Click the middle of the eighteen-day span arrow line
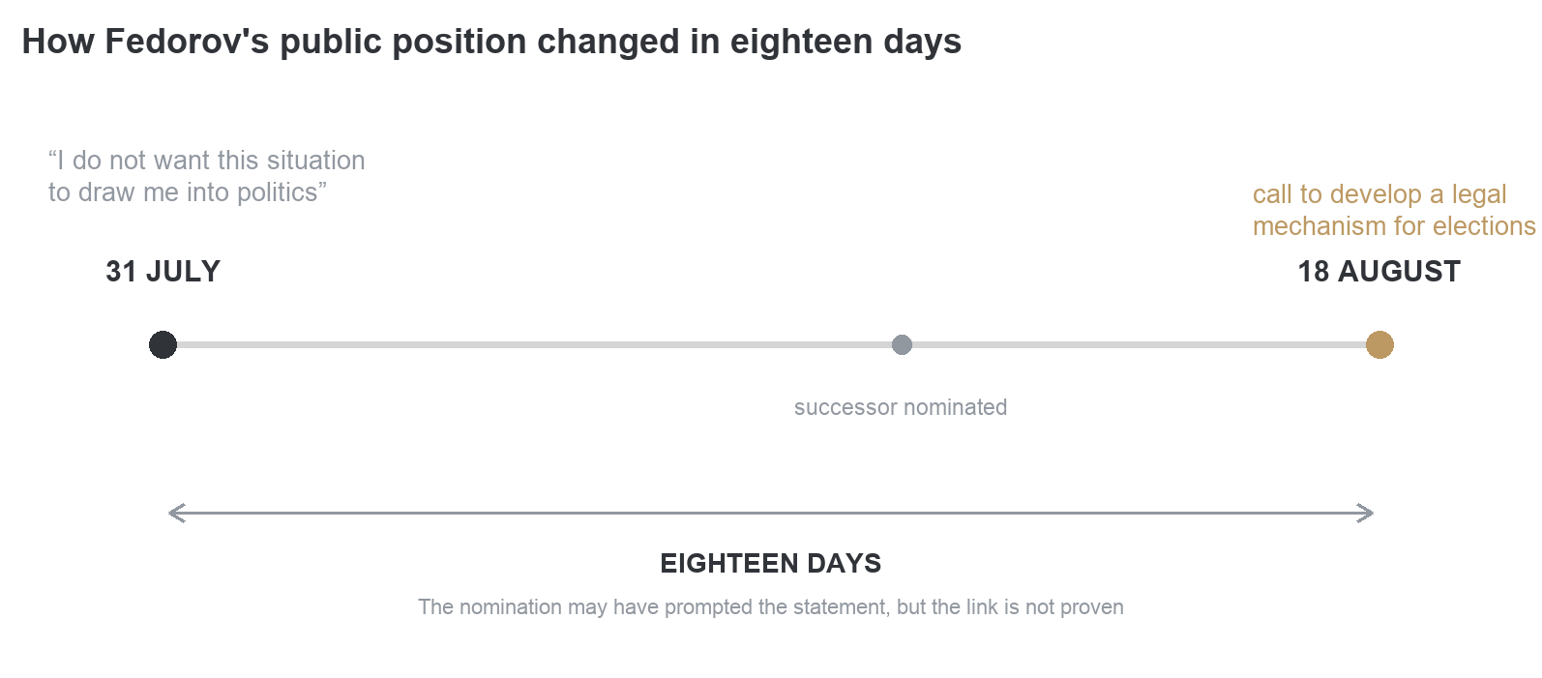 coord(771,514)
